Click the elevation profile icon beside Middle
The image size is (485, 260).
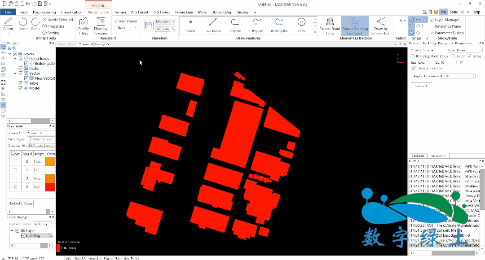pos(149,25)
